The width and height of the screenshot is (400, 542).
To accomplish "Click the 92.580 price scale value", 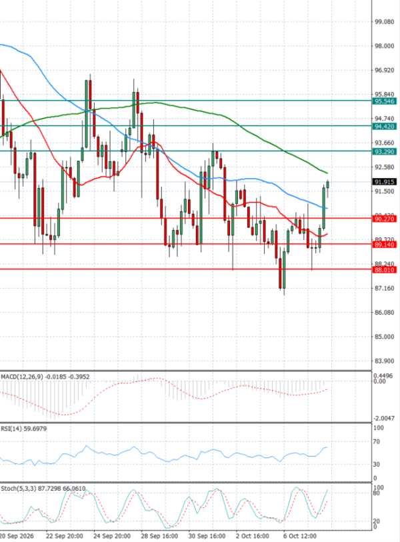I will 385,167.
